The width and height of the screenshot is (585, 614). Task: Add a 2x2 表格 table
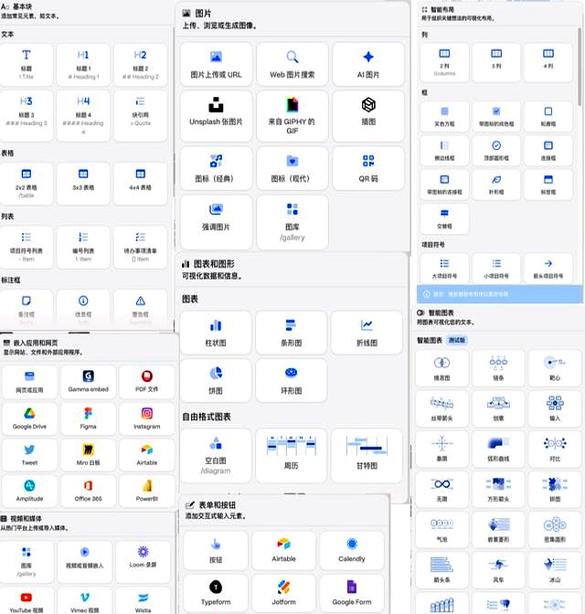(26, 184)
